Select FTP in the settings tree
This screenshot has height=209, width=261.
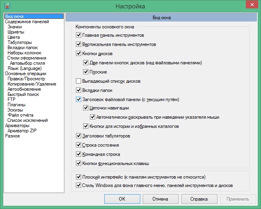[x=12, y=100]
